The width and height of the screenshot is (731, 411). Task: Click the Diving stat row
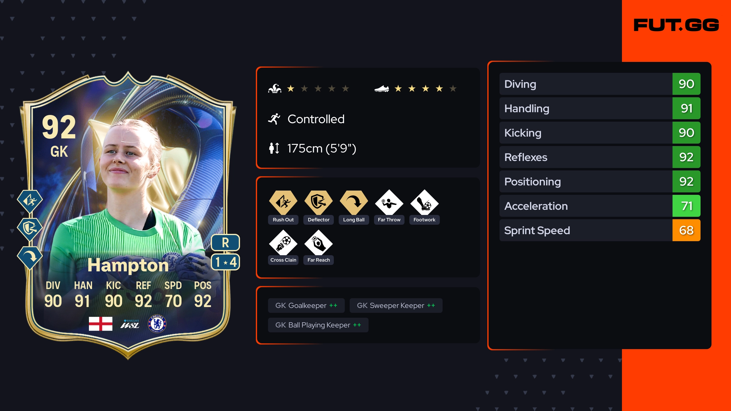[x=600, y=84]
